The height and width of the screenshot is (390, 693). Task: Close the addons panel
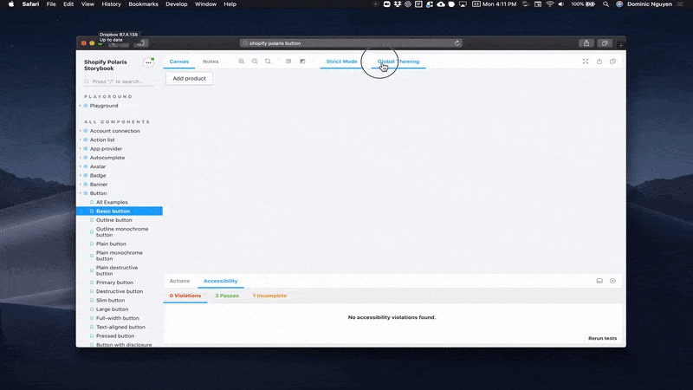[612, 281]
